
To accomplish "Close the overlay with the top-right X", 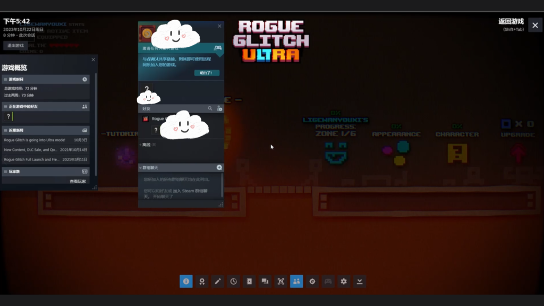I will tap(535, 25).
